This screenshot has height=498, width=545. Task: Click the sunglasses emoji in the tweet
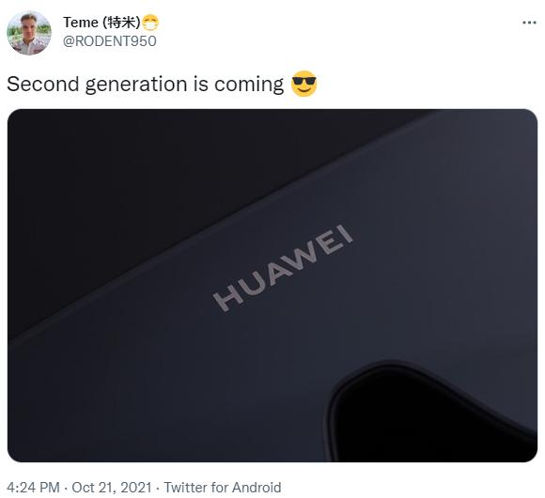point(304,84)
